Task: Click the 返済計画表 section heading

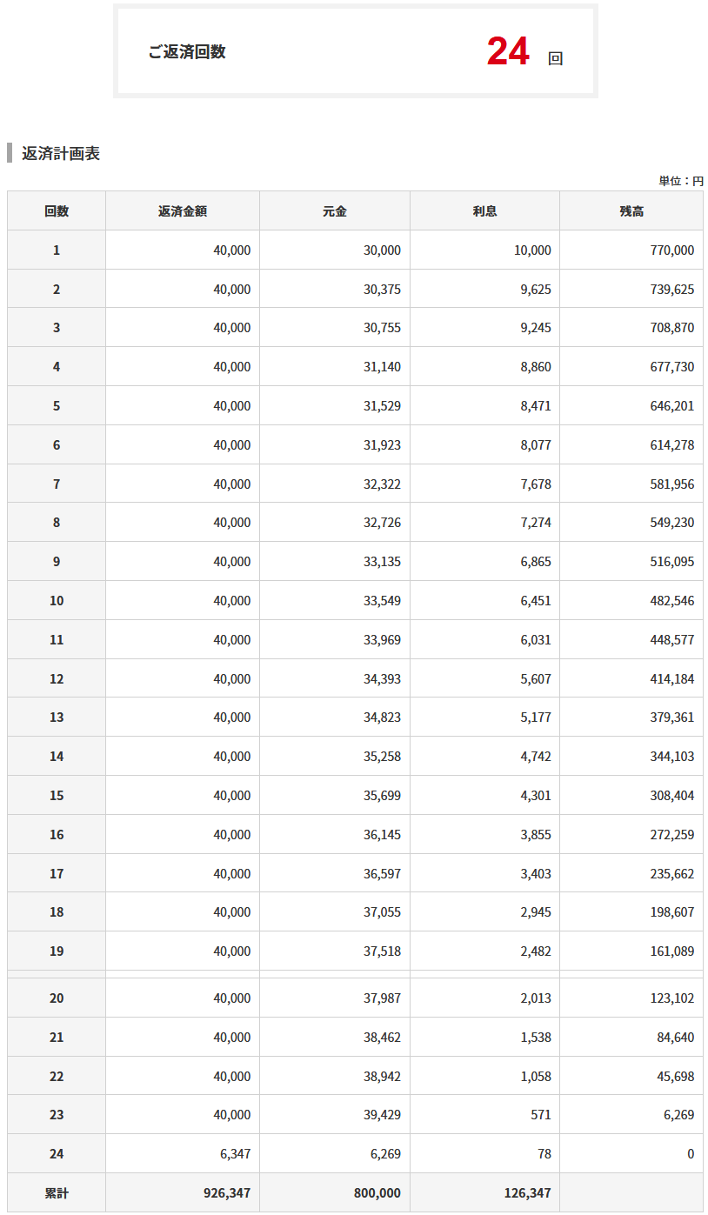Action: (61, 154)
